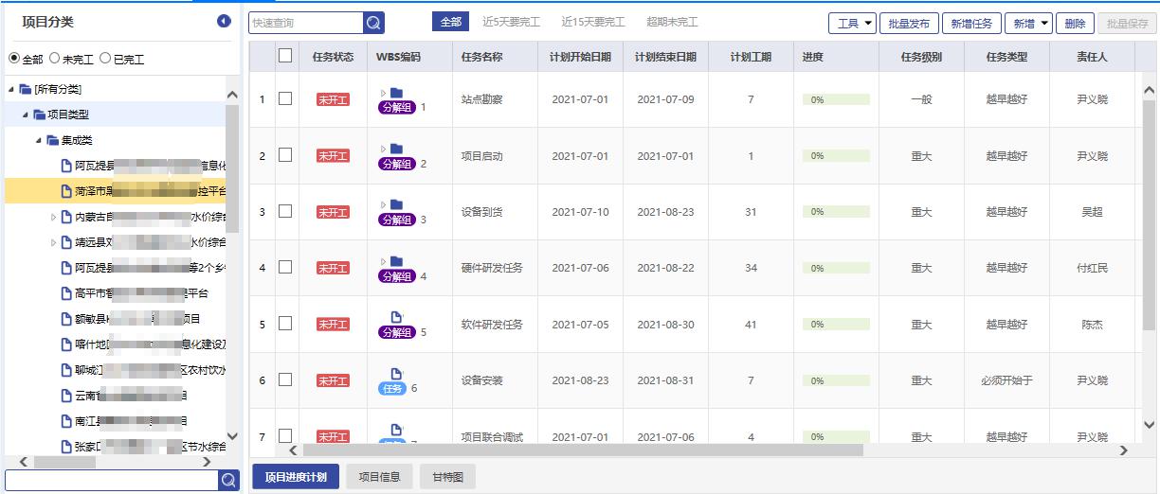Click the 分解组 badge in 设备到货 row
1160x494 pixels.
(x=397, y=220)
